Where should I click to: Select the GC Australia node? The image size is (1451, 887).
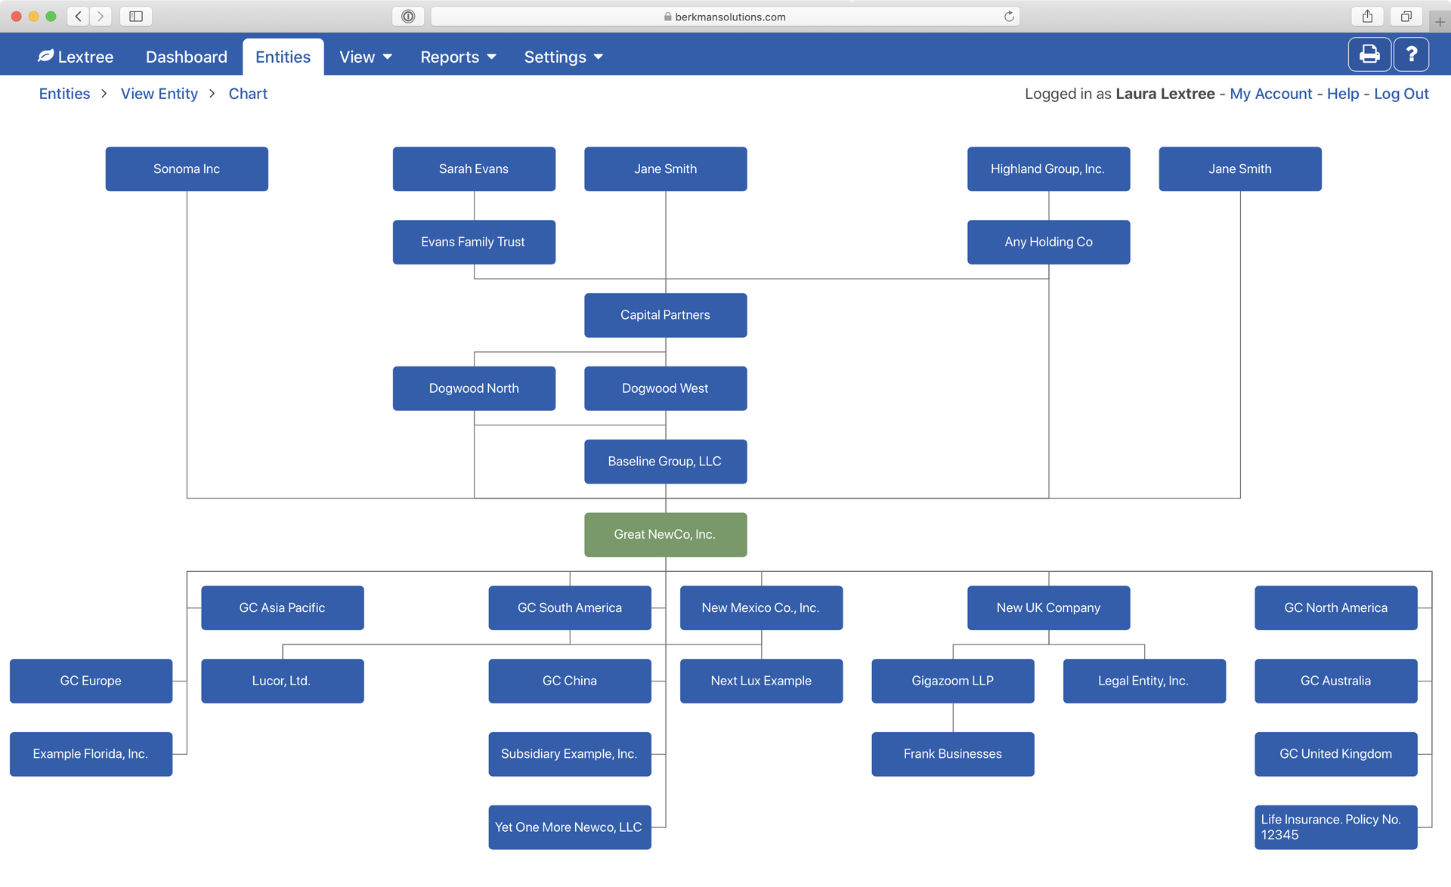[1335, 681]
